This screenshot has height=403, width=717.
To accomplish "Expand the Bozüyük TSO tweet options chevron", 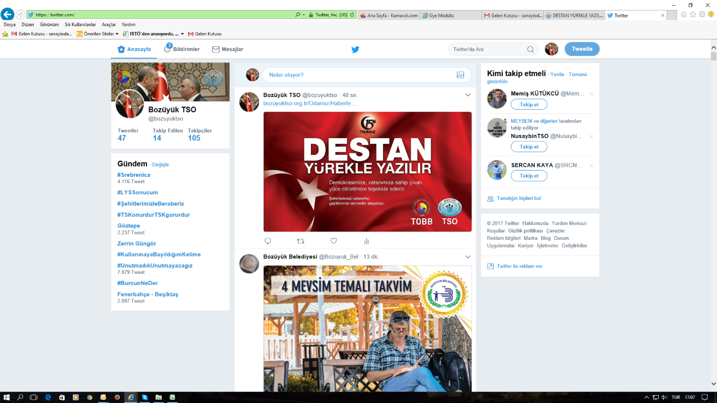I will tap(468, 95).
